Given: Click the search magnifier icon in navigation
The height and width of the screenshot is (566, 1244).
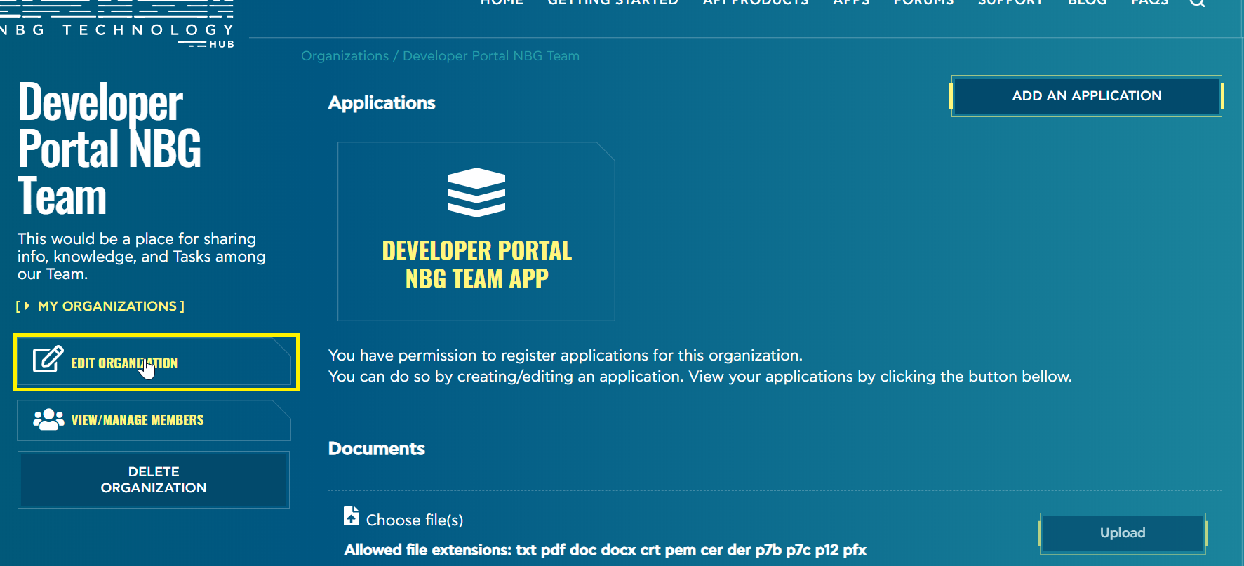Looking at the screenshot, I should pos(1197,3).
